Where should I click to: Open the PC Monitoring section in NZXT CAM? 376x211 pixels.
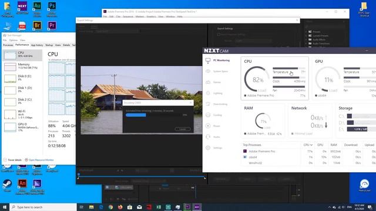click(x=218, y=60)
